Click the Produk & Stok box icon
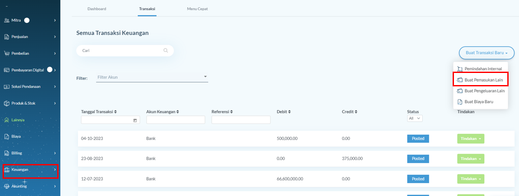 7,103
